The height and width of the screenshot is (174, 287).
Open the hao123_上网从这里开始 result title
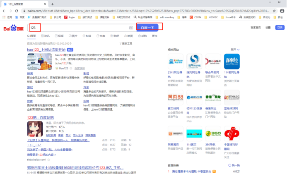click(x=46, y=50)
